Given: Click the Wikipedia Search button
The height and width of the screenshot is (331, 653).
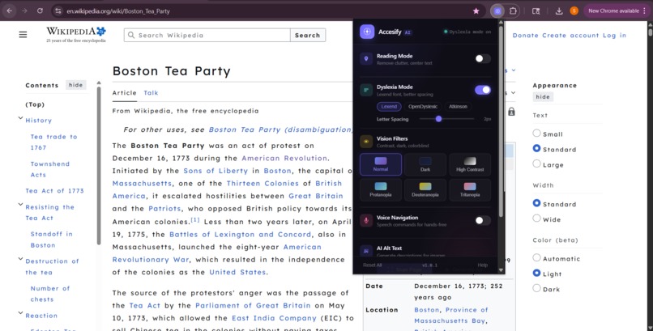Looking at the screenshot, I should [307, 36].
